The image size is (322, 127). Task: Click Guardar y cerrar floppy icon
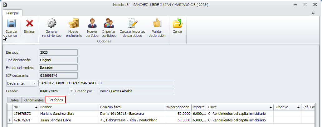point(12,23)
